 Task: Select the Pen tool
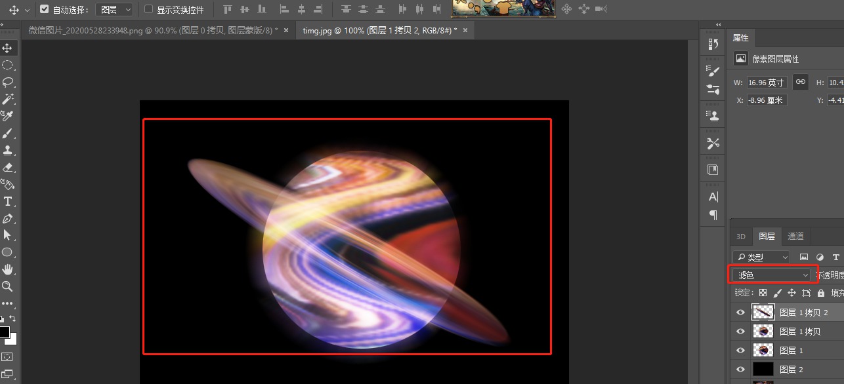coord(8,218)
